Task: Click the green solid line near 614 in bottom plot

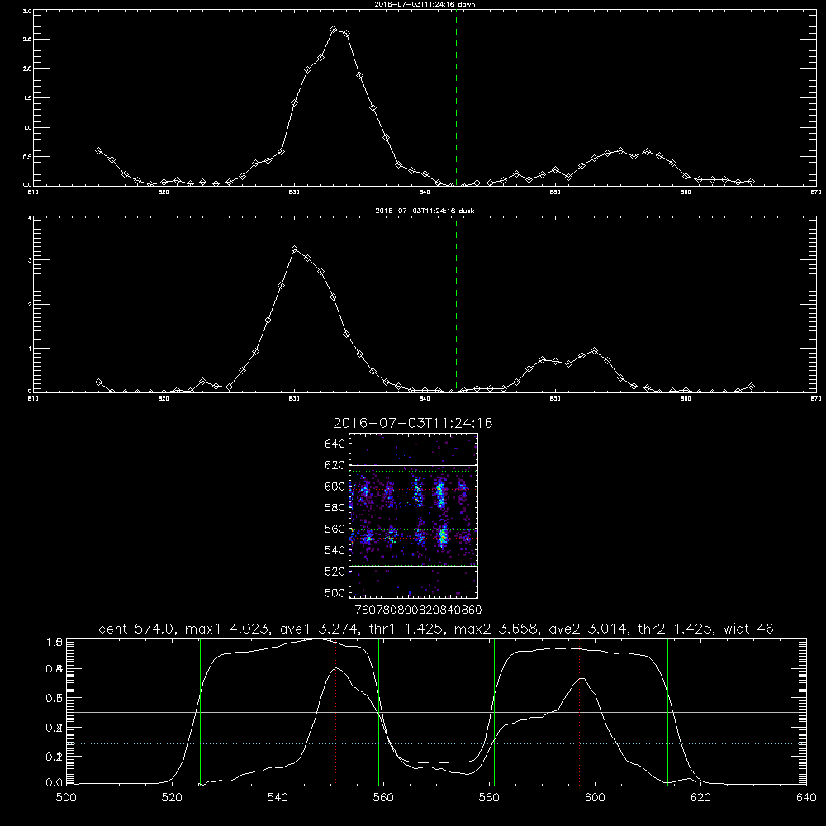Action: [667, 711]
